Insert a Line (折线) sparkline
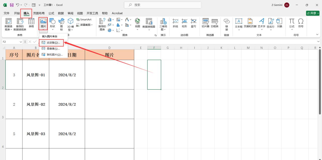 [x=175, y=23]
